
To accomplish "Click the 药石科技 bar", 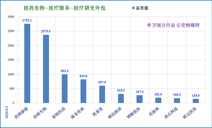I will coord(177,100).
